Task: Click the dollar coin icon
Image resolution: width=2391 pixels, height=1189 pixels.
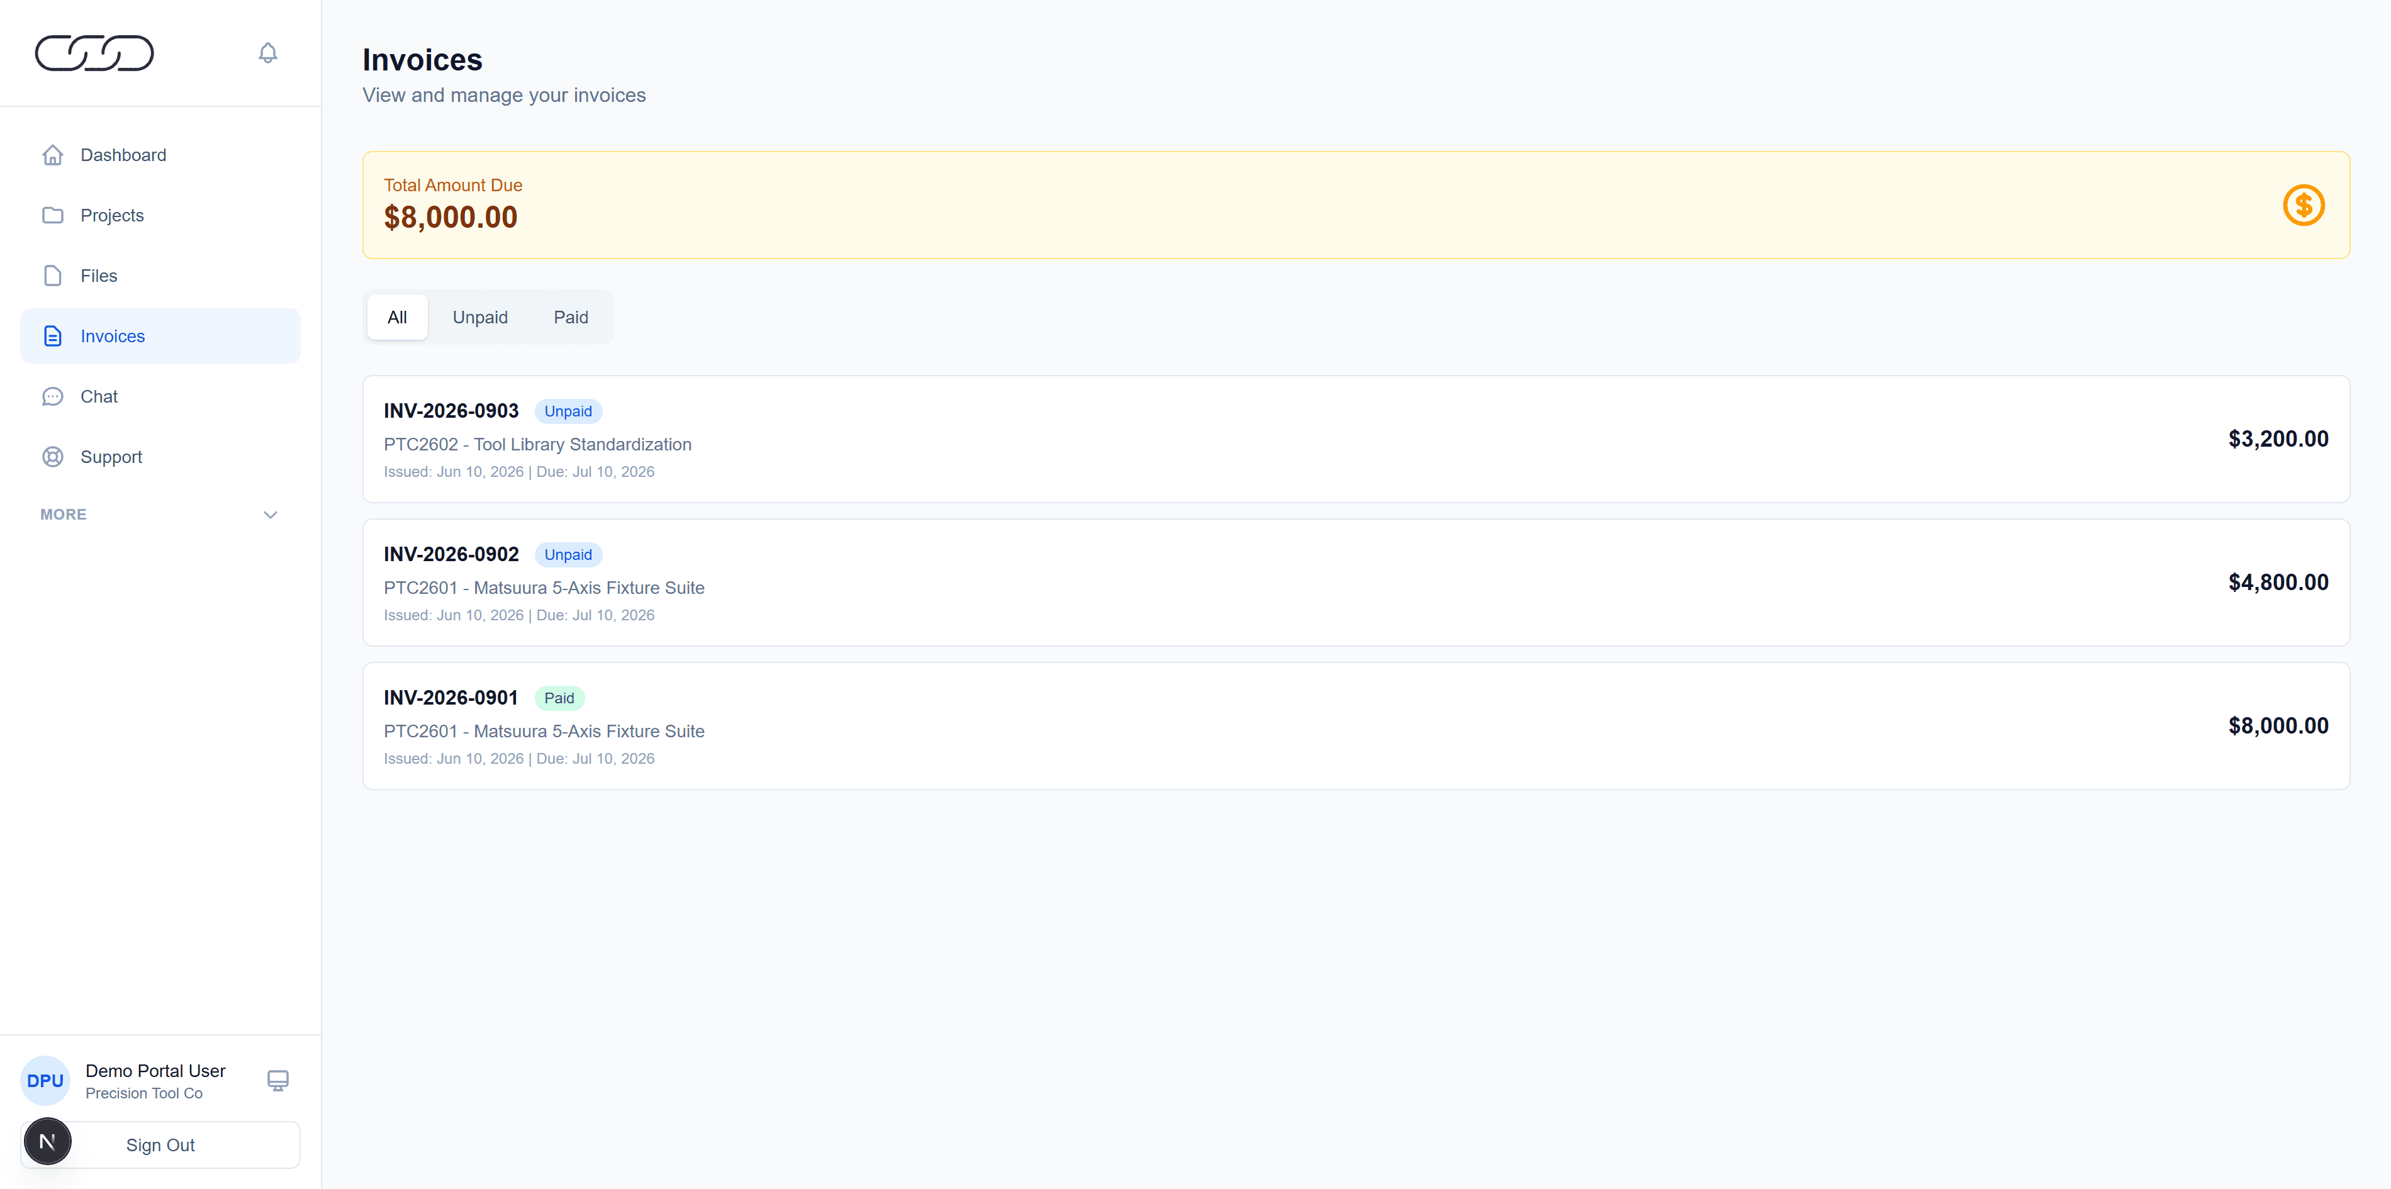Action: 2303,205
